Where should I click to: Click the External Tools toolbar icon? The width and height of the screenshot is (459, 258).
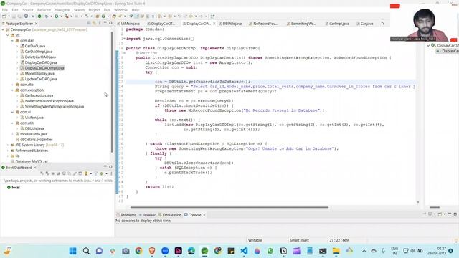click(x=67, y=16)
